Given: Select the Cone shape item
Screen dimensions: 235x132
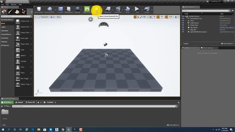Looking at the screenshot, I should tap(23, 67).
